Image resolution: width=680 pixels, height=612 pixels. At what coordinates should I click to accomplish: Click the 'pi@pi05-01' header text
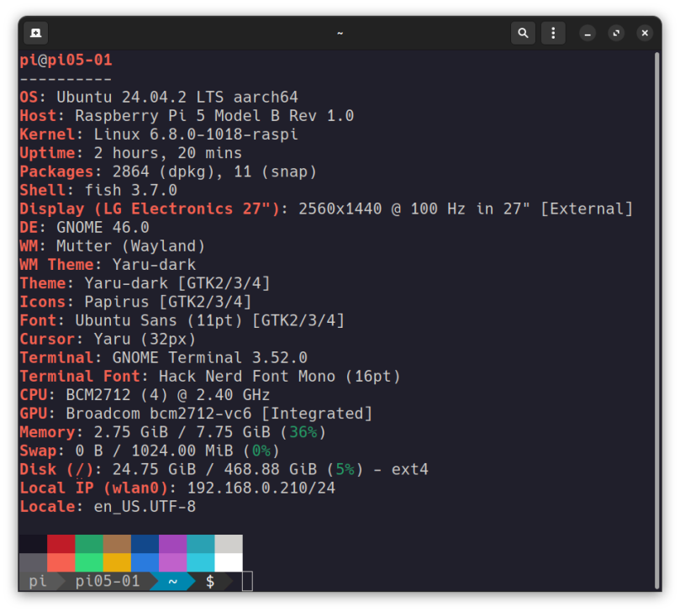[66, 60]
